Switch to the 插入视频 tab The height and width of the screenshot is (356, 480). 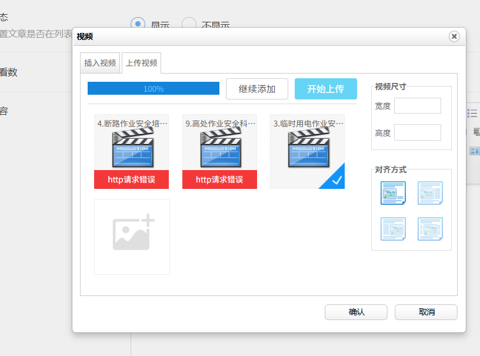(100, 63)
